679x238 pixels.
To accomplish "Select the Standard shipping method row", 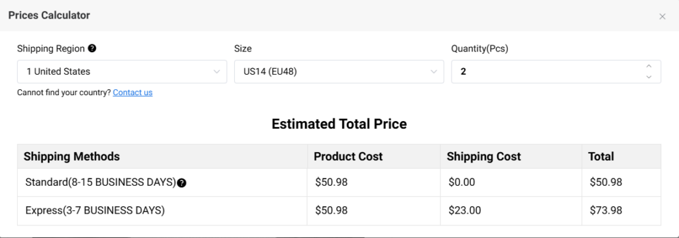I will pos(339,182).
